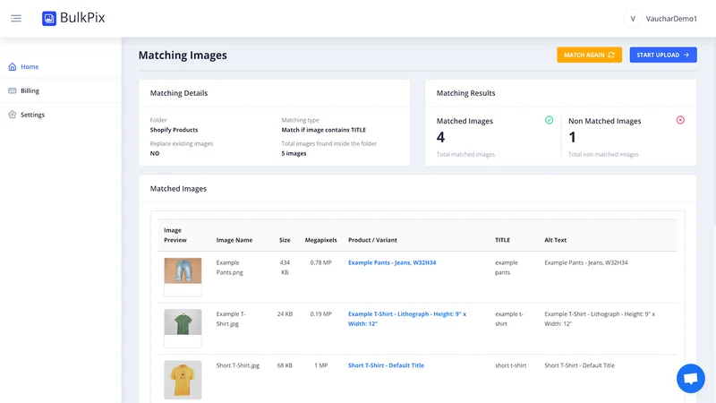The image size is (716, 403).
Task: Click the 1 MP megapixels cell
Action: coord(320,365)
